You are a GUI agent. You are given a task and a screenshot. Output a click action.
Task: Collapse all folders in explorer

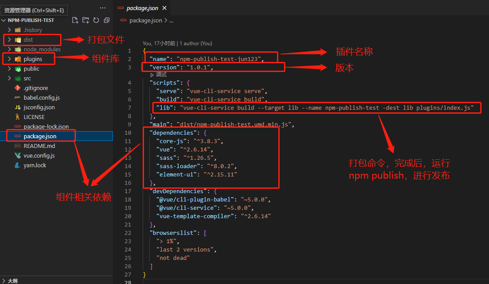[107, 20]
